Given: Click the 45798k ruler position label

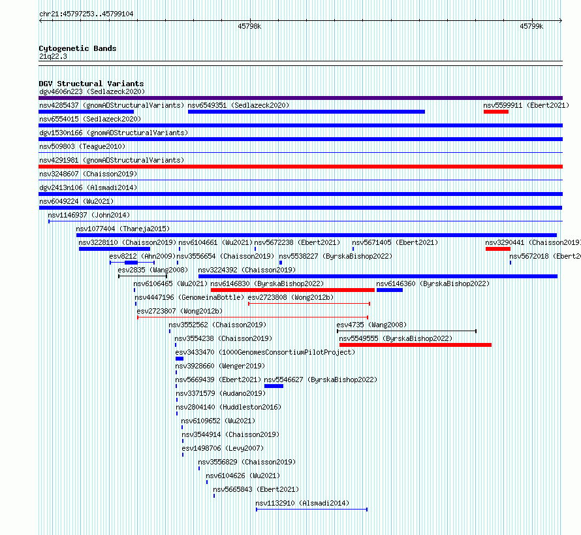Looking at the screenshot, I should click(249, 26).
